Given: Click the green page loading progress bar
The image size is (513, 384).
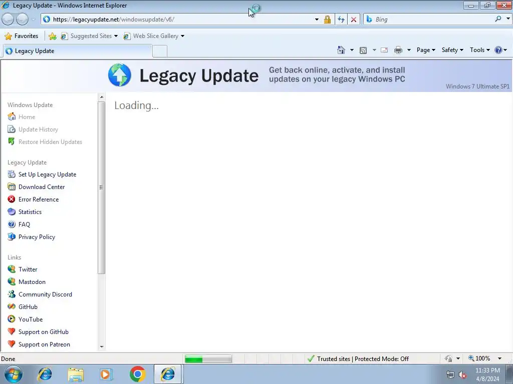Looking at the screenshot, I should tap(208, 359).
